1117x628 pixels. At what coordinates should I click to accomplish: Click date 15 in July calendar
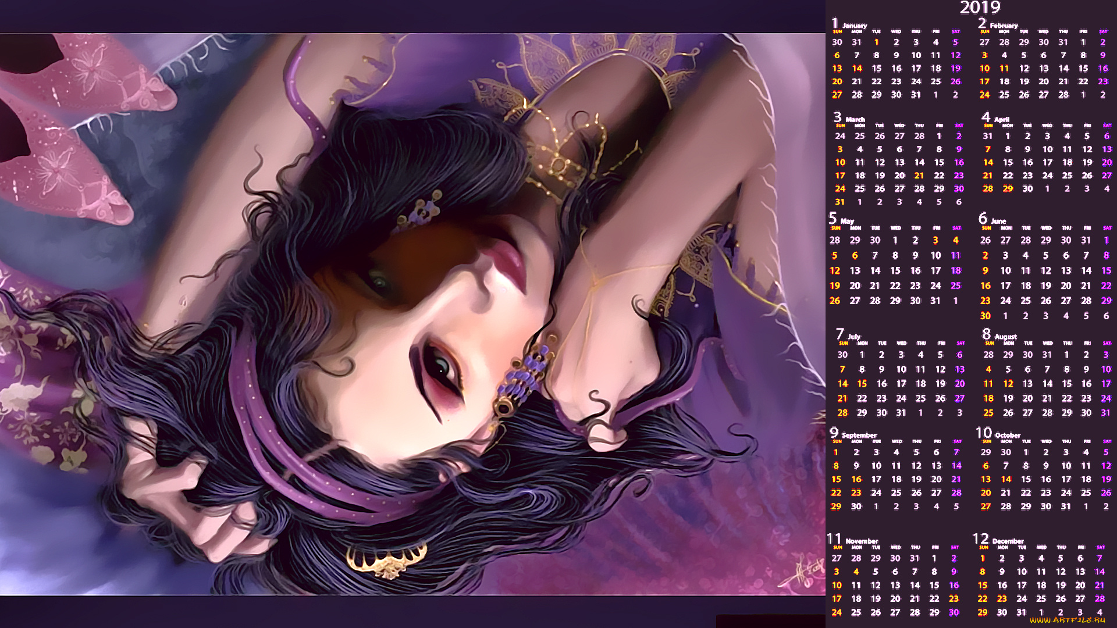click(862, 384)
